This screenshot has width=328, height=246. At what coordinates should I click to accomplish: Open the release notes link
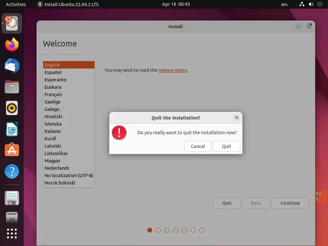click(173, 70)
